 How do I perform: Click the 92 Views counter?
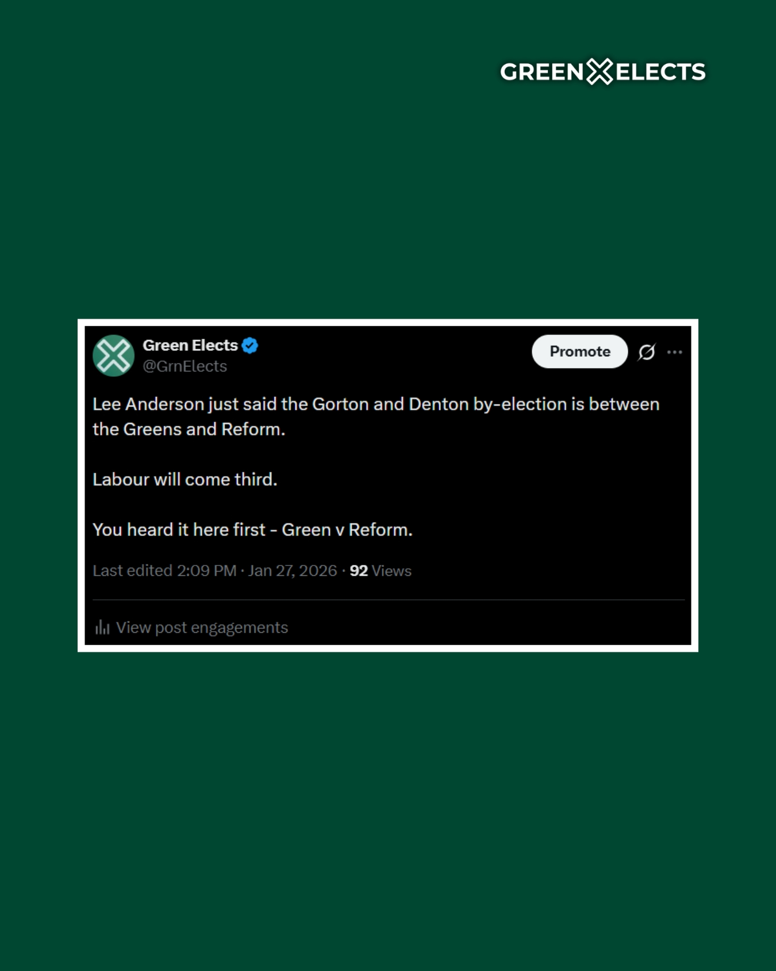tap(381, 571)
